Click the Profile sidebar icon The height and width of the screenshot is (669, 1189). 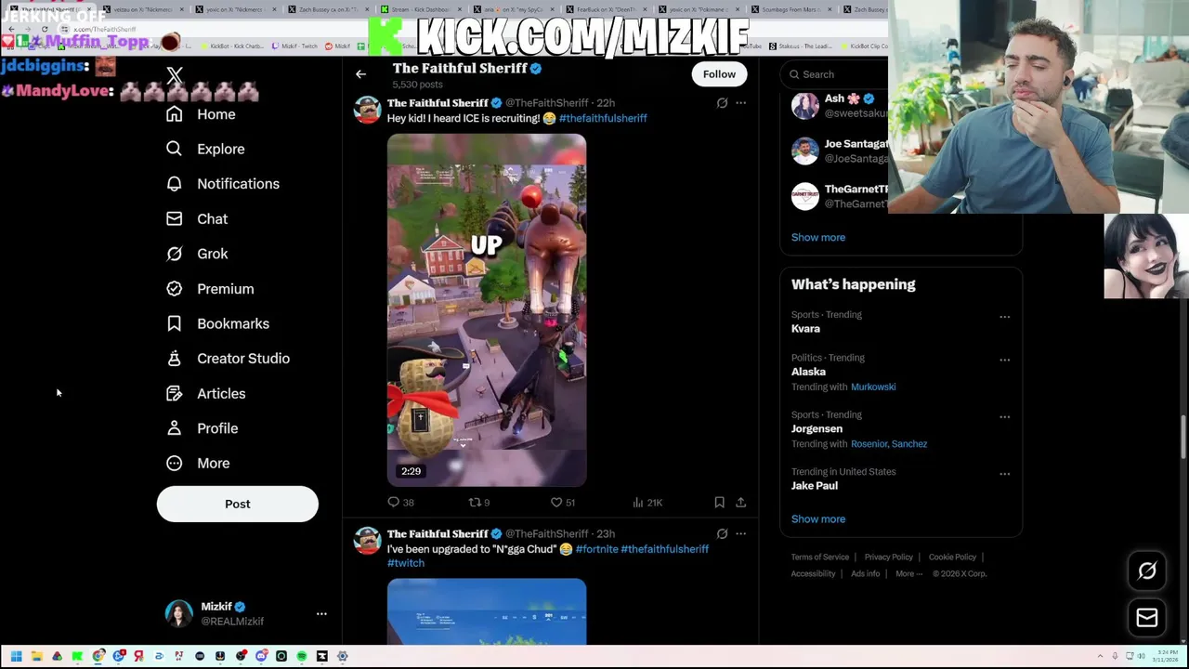point(174,428)
